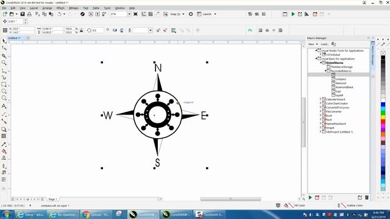This screenshot has width=390, height=219.
Task: Pick the blue color swatch in palette
Action: [x=383, y=105]
